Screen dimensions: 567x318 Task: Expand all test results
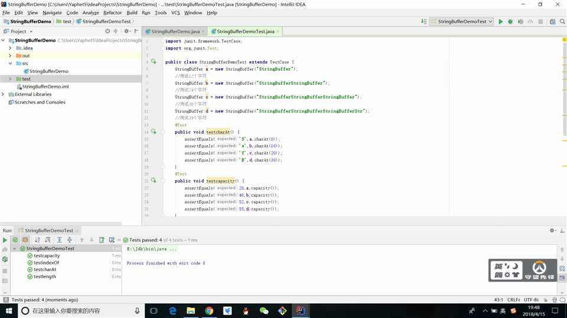click(59, 240)
